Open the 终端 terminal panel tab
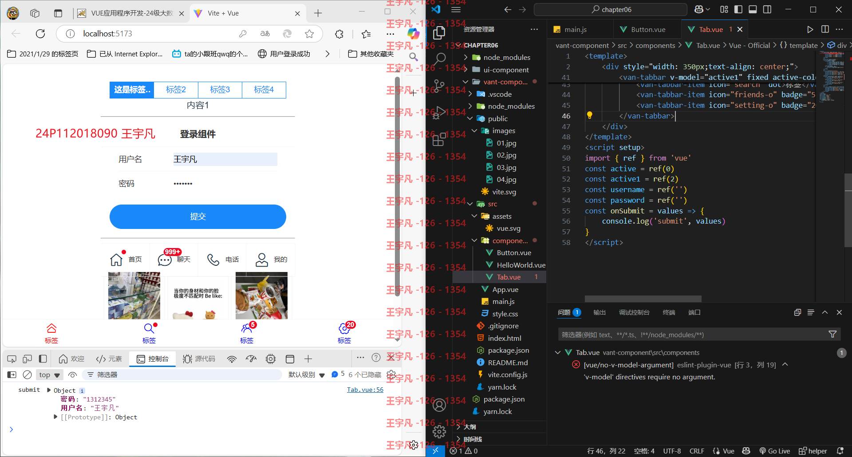Image resolution: width=852 pixels, height=457 pixels. [669, 312]
